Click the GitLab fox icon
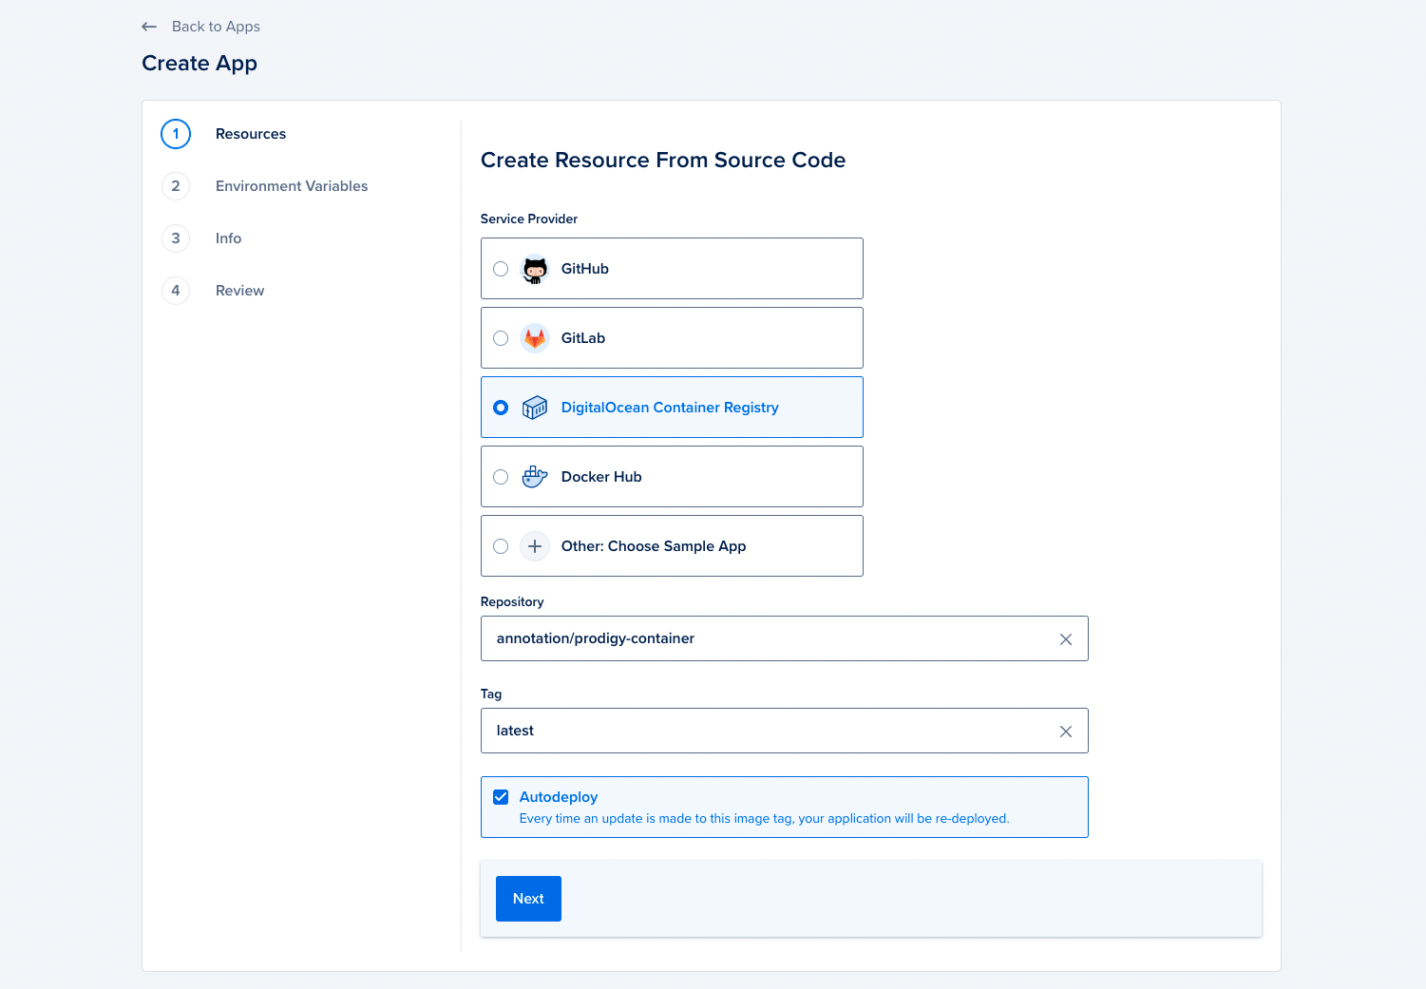Viewport: 1426px width, 989px height. (x=535, y=338)
